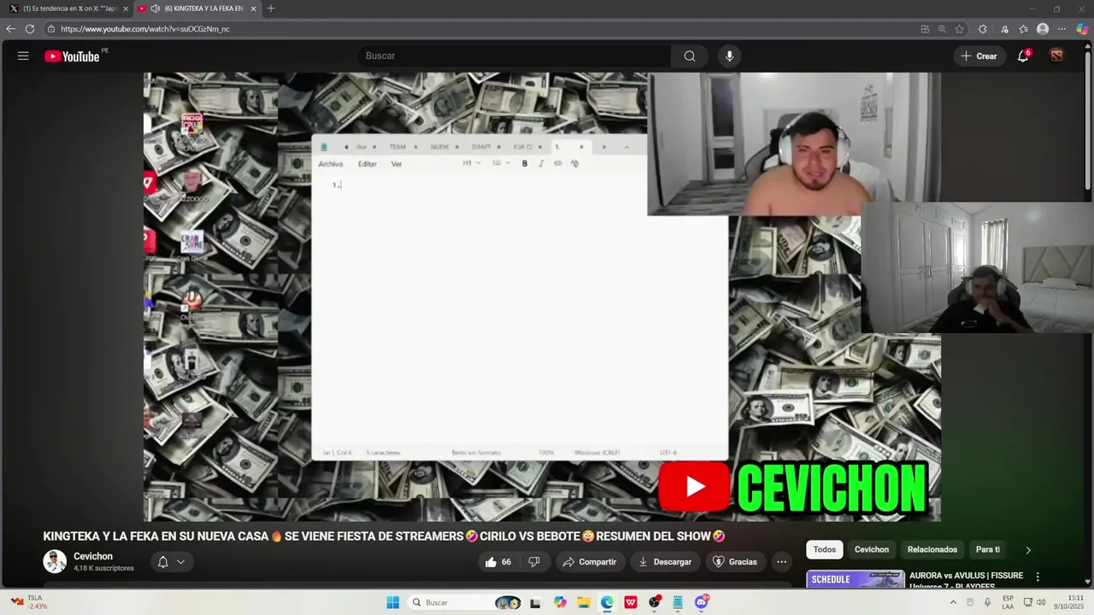
Task: Expand the notification preference chevron next to bell
Action: coord(180,562)
